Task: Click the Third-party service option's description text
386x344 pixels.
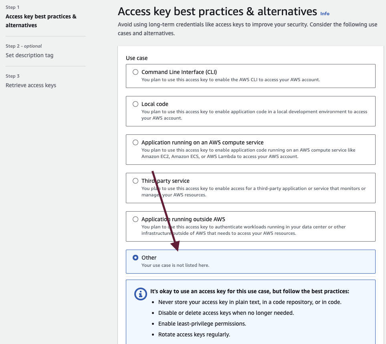Action: pyautogui.click(x=253, y=192)
